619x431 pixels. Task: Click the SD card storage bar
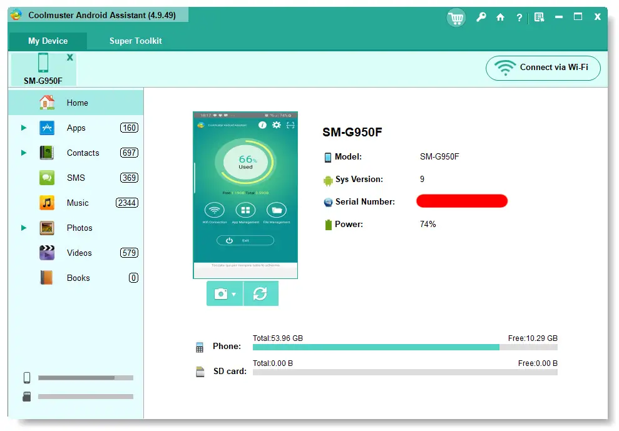click(x=405, y=372)
